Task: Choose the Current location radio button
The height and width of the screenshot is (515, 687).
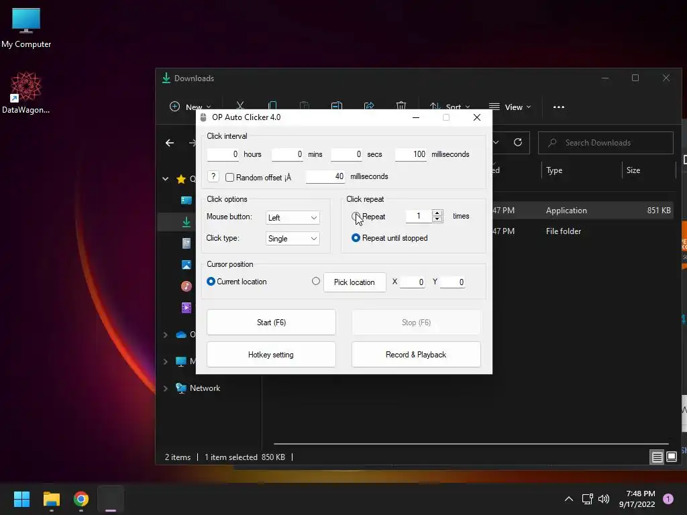Action: point(211,281)
